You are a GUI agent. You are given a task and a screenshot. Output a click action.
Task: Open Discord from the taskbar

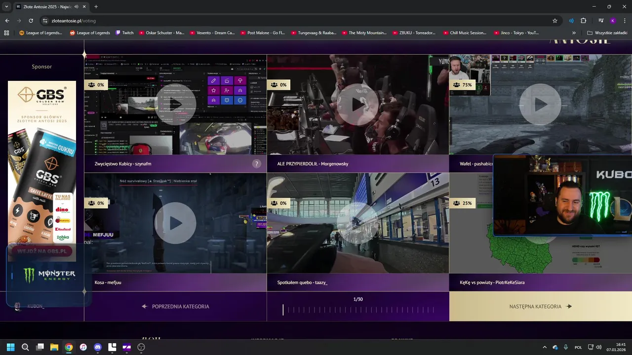tap(98, 347)
